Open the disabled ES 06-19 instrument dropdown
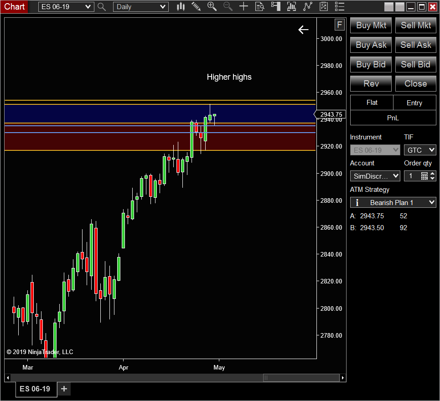The image size is (440, 401). pyautogui.click(x=375, y=150)
